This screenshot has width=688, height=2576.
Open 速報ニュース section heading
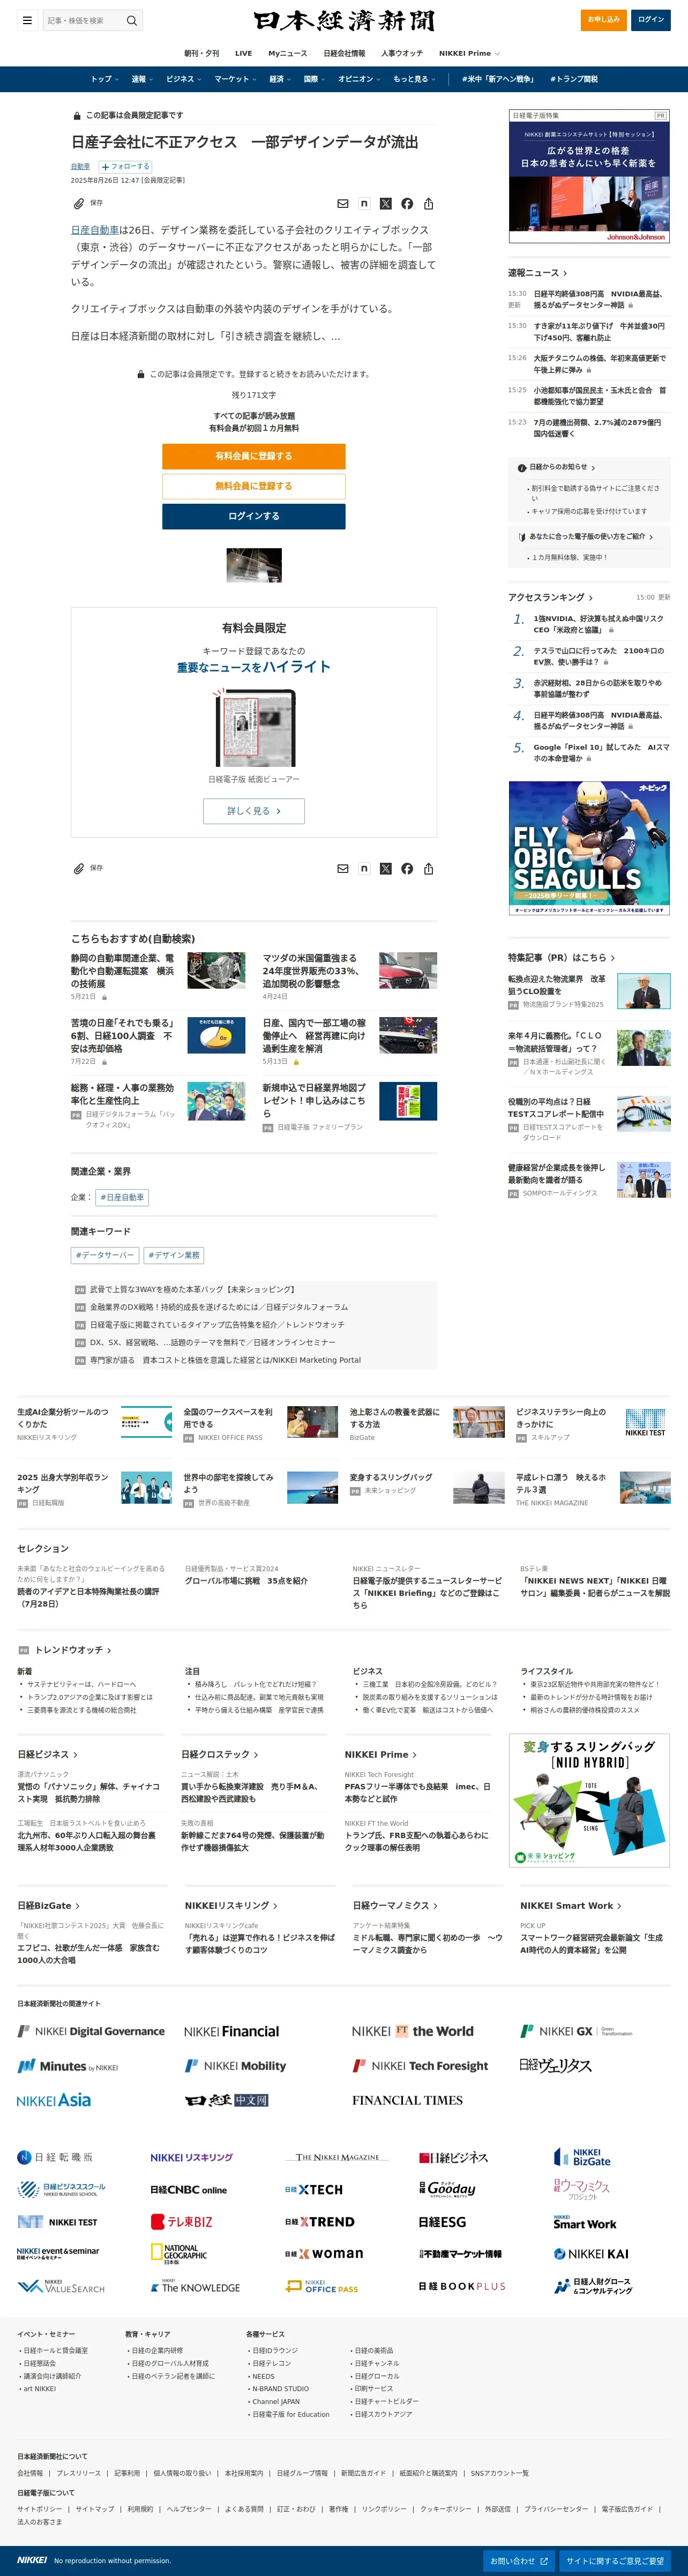pyautogui.click(x=537, y=272)
